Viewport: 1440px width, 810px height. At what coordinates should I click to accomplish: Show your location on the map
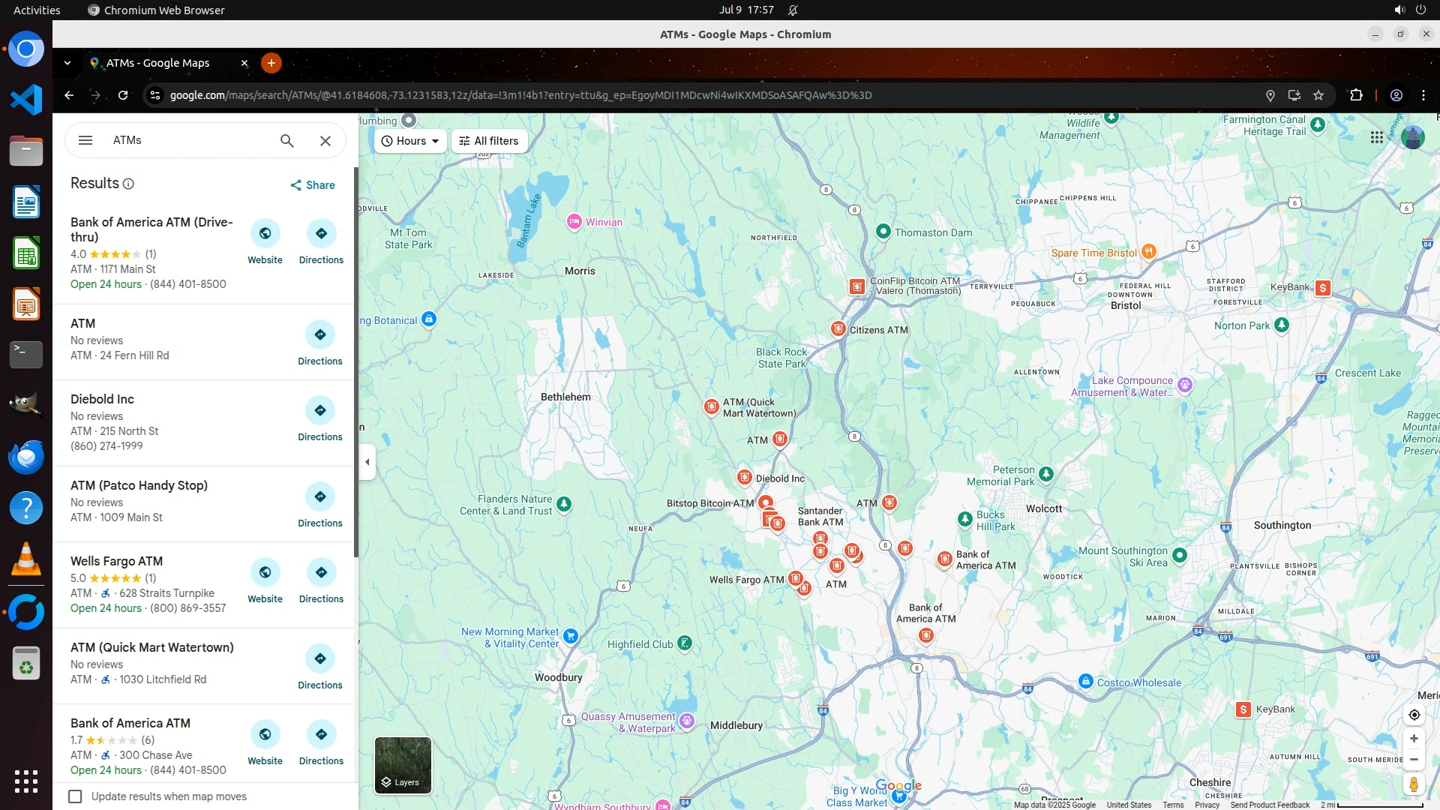pyautogui.click(x=1414, y=715)
